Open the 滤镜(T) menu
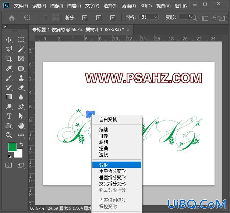Screen dimensions: 230x213 click(129, 6)
